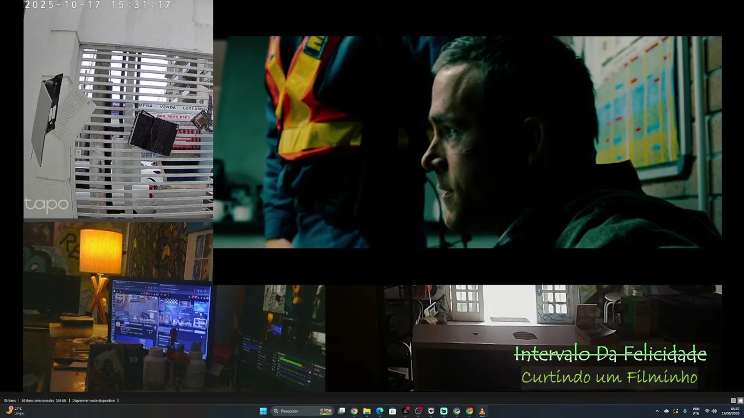Click the main movie video panel
The height and width of the screenshot is (418, 744).
pos(467,142)
